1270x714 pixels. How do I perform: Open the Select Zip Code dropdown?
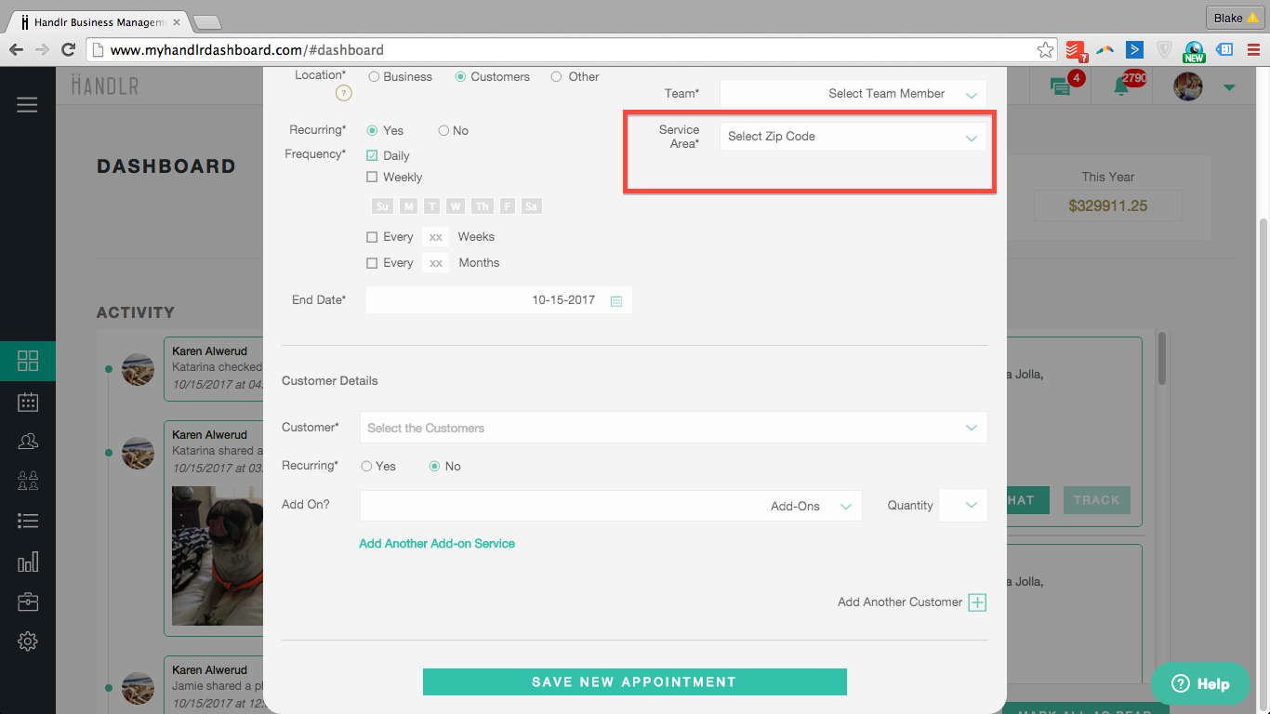853,137
